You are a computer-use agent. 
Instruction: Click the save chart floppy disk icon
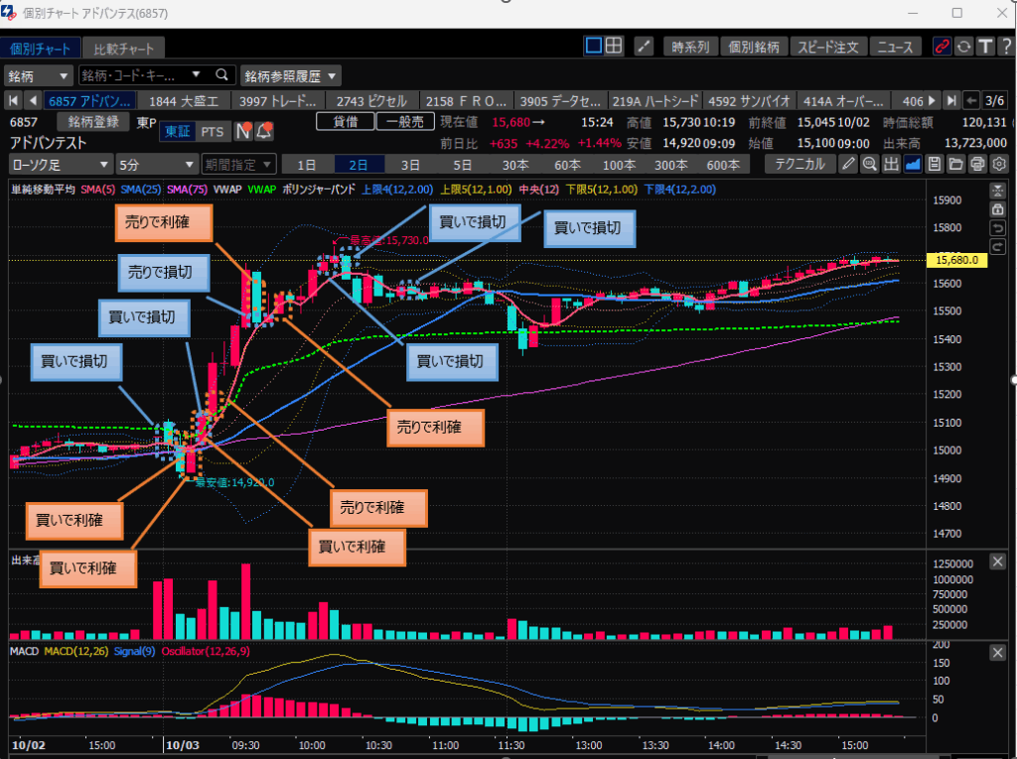tap(934, 165)
